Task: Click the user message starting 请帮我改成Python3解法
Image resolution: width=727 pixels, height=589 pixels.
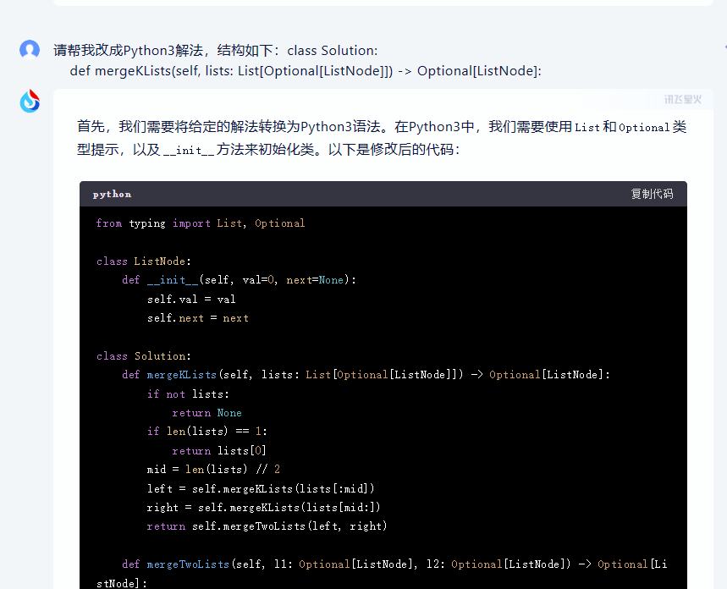Action: (216, 50)
